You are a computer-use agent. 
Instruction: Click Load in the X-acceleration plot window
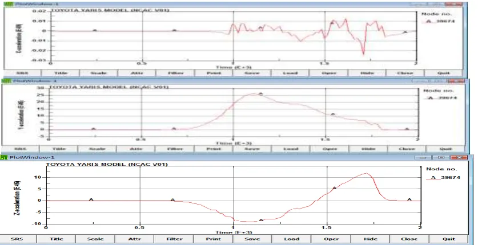(x=290, y=73)
